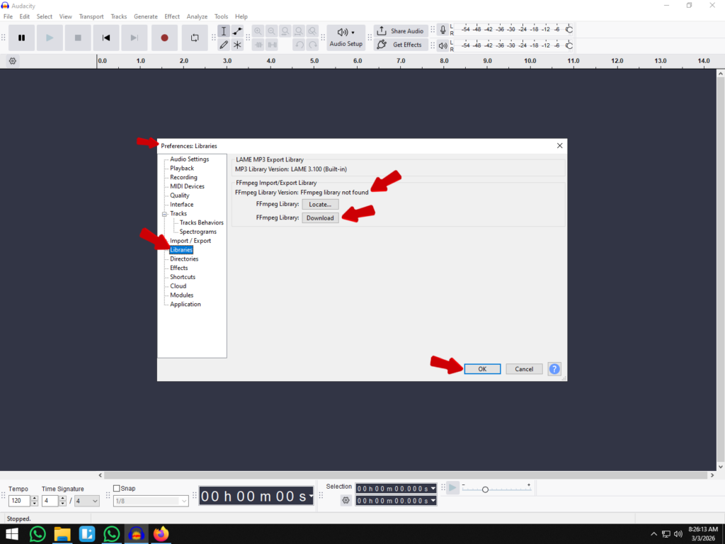
Task: Select the I-beam Selection tool
Action: tap(224, 31)
